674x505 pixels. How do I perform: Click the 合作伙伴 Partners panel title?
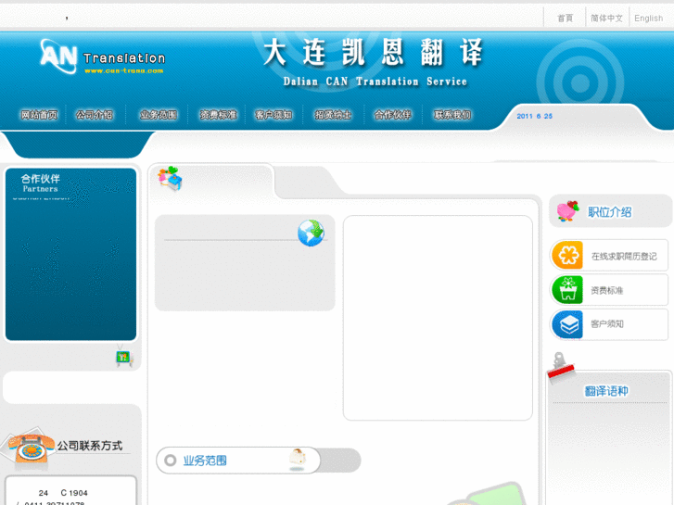41,183
